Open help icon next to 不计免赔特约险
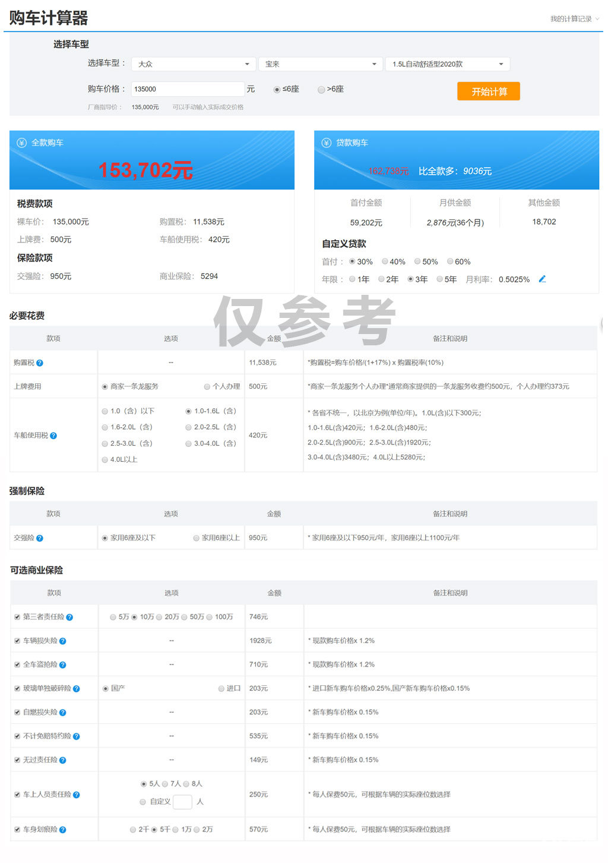608x863 pixels. tap(77, 736)
